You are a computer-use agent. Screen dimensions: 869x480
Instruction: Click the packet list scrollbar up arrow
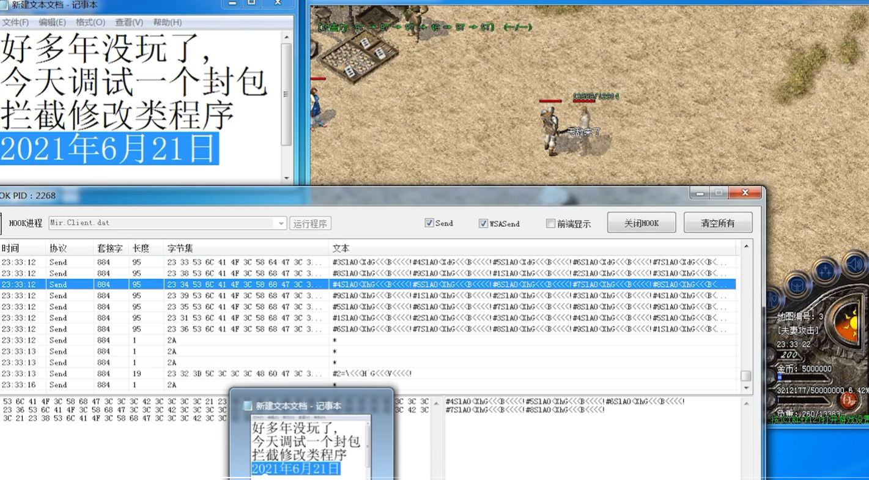746,246
